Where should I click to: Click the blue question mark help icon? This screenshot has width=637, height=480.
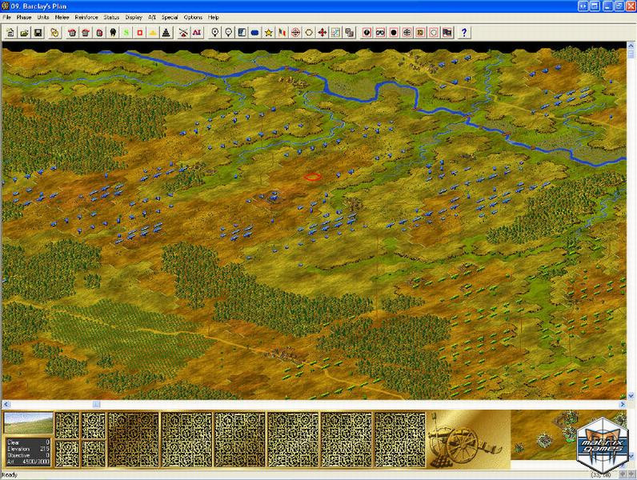tap(464, 33)
